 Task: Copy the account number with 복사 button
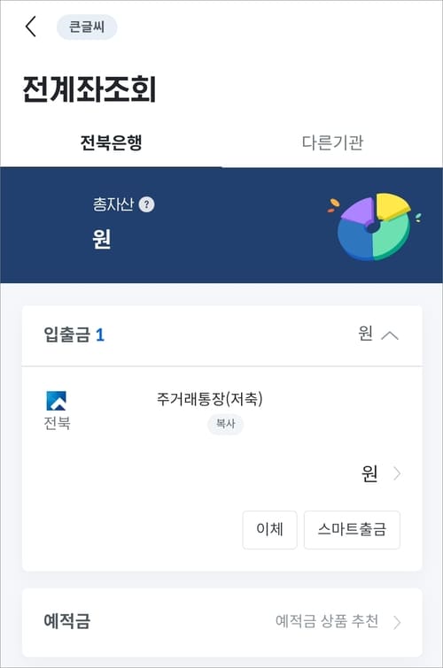pyautogui.click(x=225, y=424)
